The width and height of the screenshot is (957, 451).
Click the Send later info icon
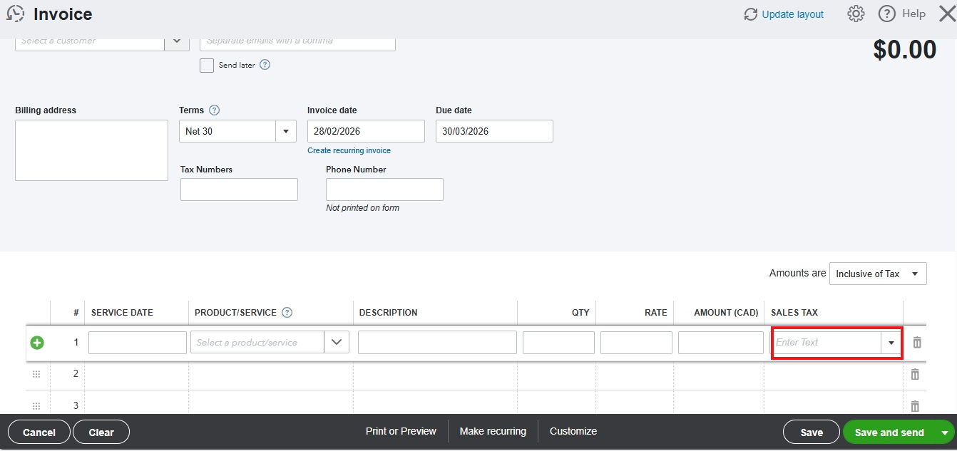(265, 65)
